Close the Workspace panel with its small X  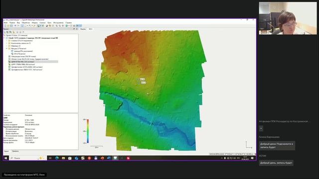coord(77,29)
